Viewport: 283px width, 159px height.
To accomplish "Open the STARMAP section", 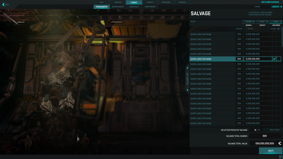I will [x=134, y=2].
